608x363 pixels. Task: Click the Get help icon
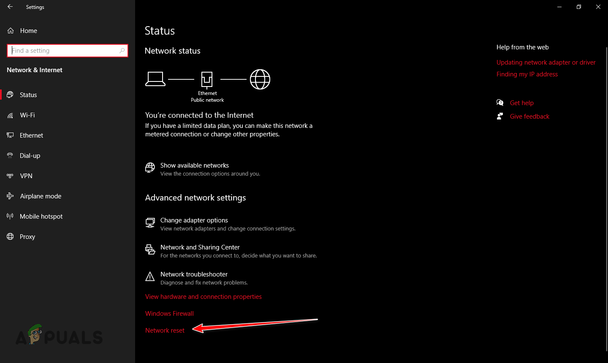pyautogui.click(x=500, y=102)
